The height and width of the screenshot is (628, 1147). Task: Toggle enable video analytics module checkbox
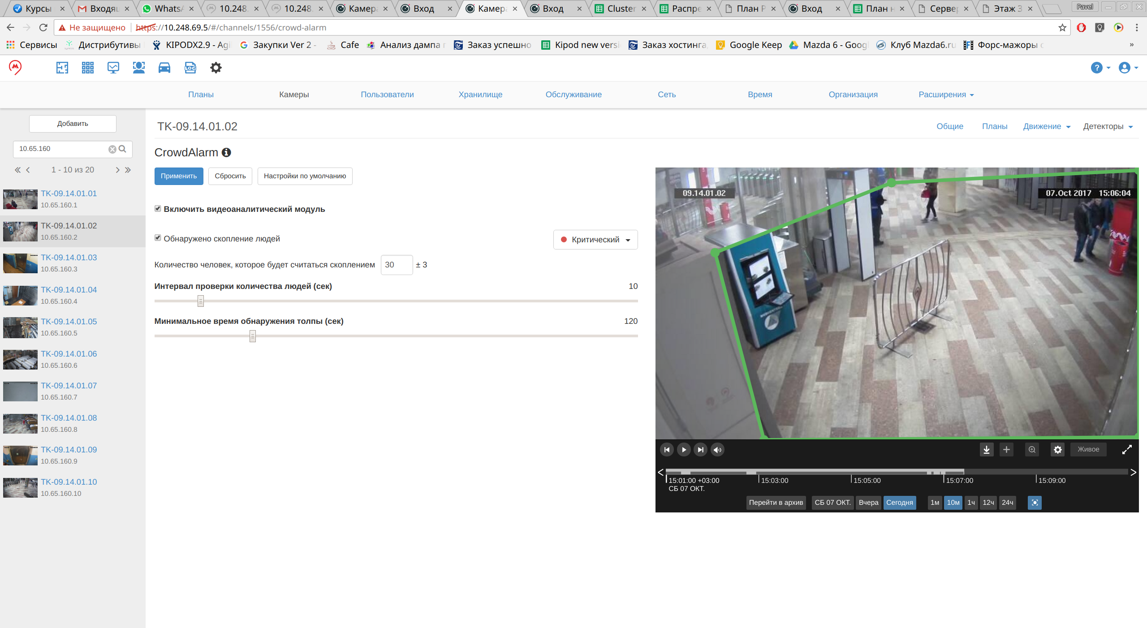pyautogui.click(x=158, y=209)
